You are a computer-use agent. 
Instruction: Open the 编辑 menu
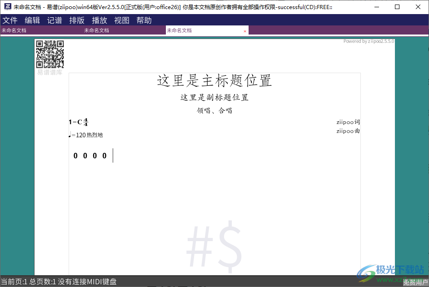click(x=32, y=20)
